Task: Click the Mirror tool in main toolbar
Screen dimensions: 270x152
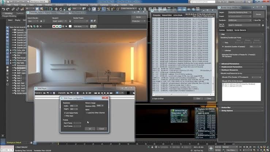Action: click(140, 9)
